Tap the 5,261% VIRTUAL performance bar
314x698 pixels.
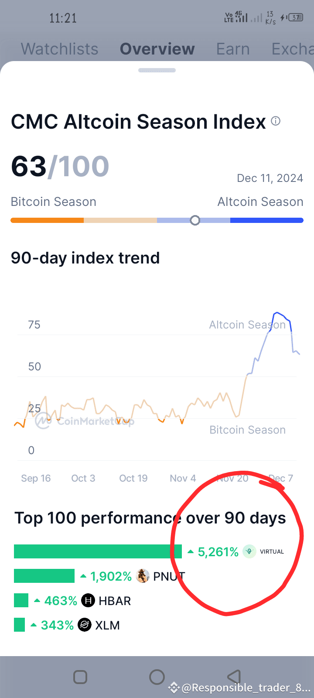click(98, 551)
